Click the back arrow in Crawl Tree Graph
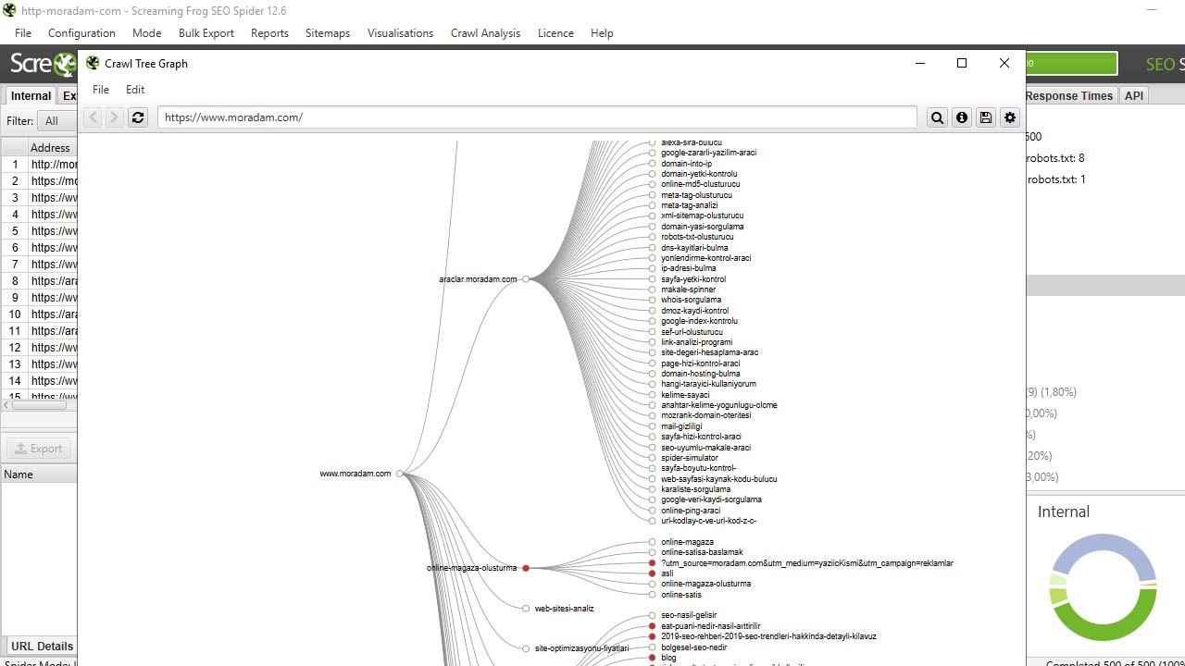The image size is (1185, 666). (92, 117)
